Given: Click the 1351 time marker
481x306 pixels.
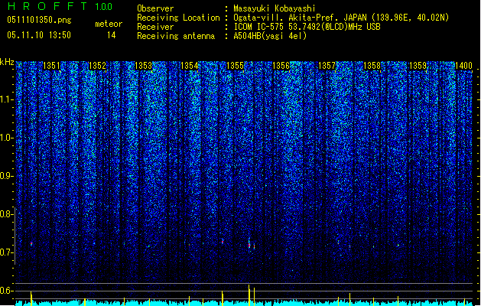Looking at the screenshot, I should [51, 66].
